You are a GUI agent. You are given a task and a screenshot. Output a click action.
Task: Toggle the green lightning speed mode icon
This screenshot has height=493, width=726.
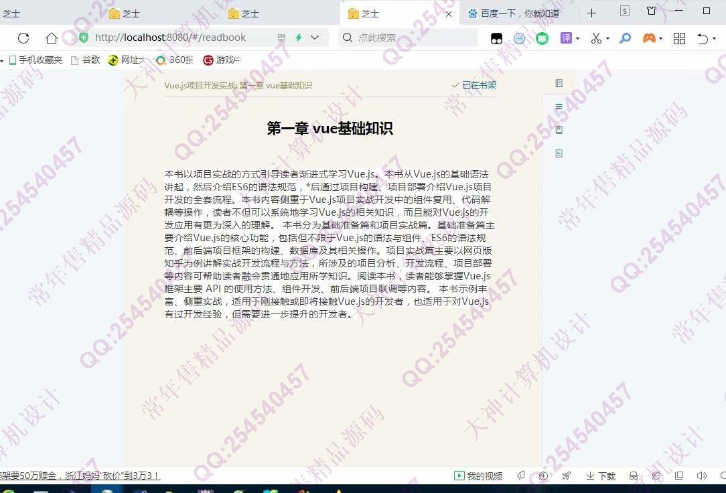[x=299, y=38]
